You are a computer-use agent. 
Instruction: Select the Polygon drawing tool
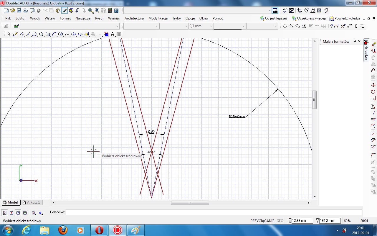pos(41,34)
